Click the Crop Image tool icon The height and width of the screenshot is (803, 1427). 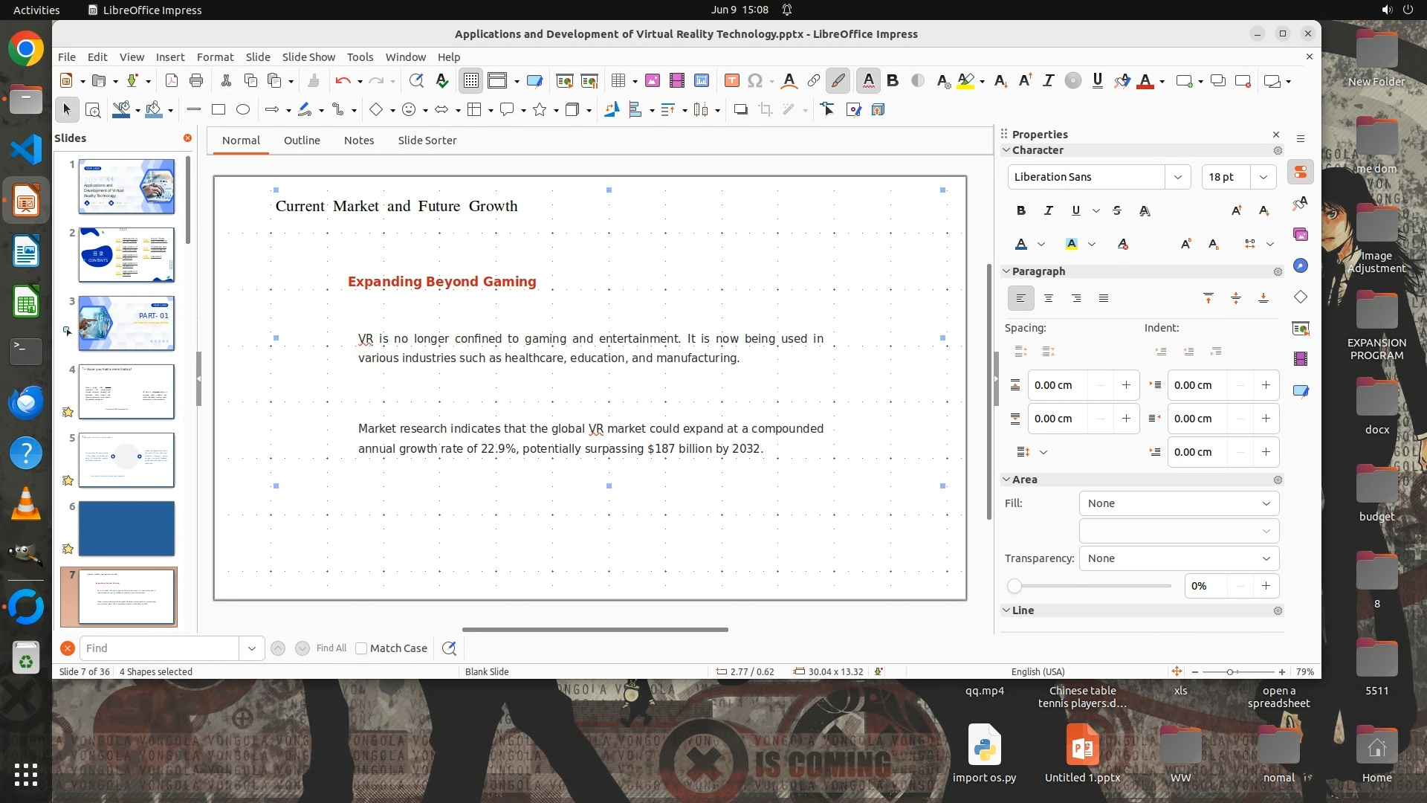coord(766,109)
